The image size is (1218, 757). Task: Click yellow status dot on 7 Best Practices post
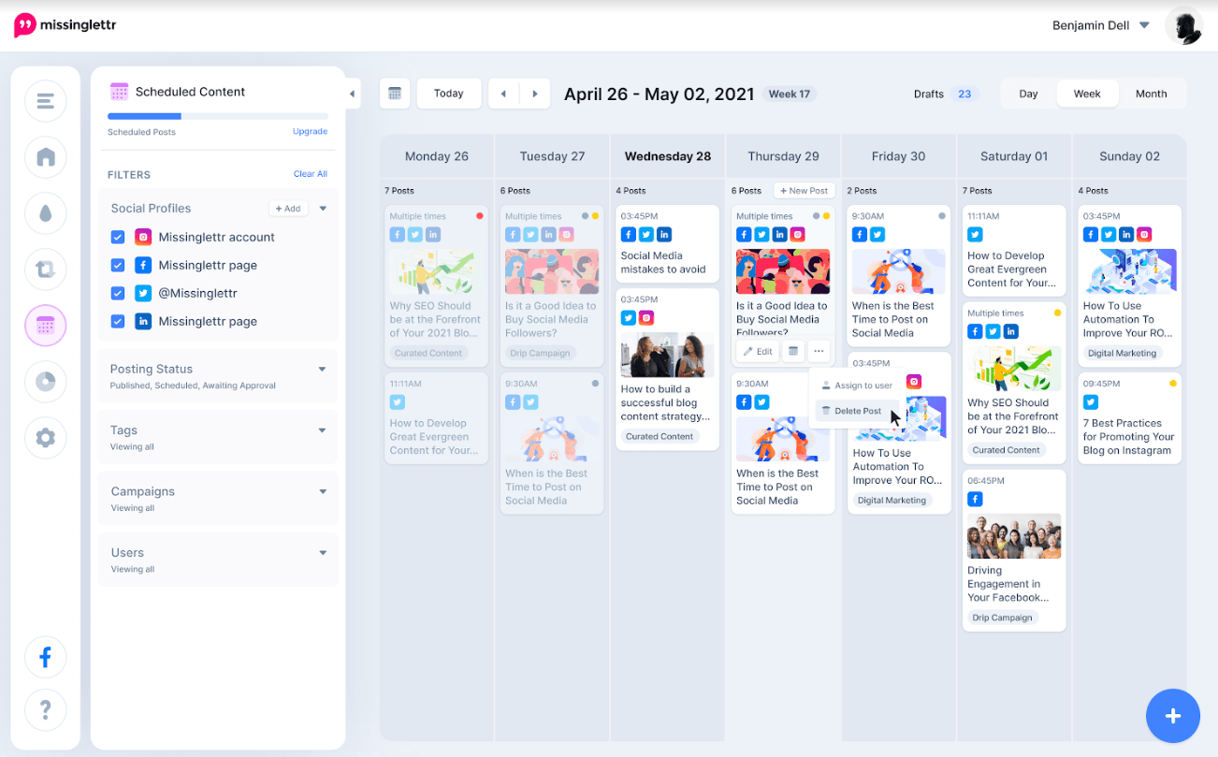pos(1173,384)
